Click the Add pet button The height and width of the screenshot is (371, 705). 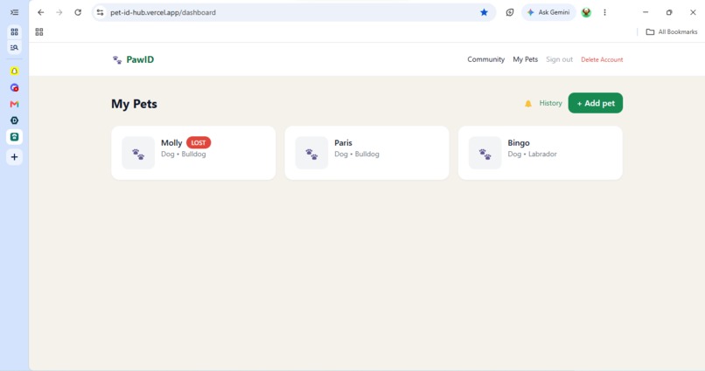pos(596,103)
